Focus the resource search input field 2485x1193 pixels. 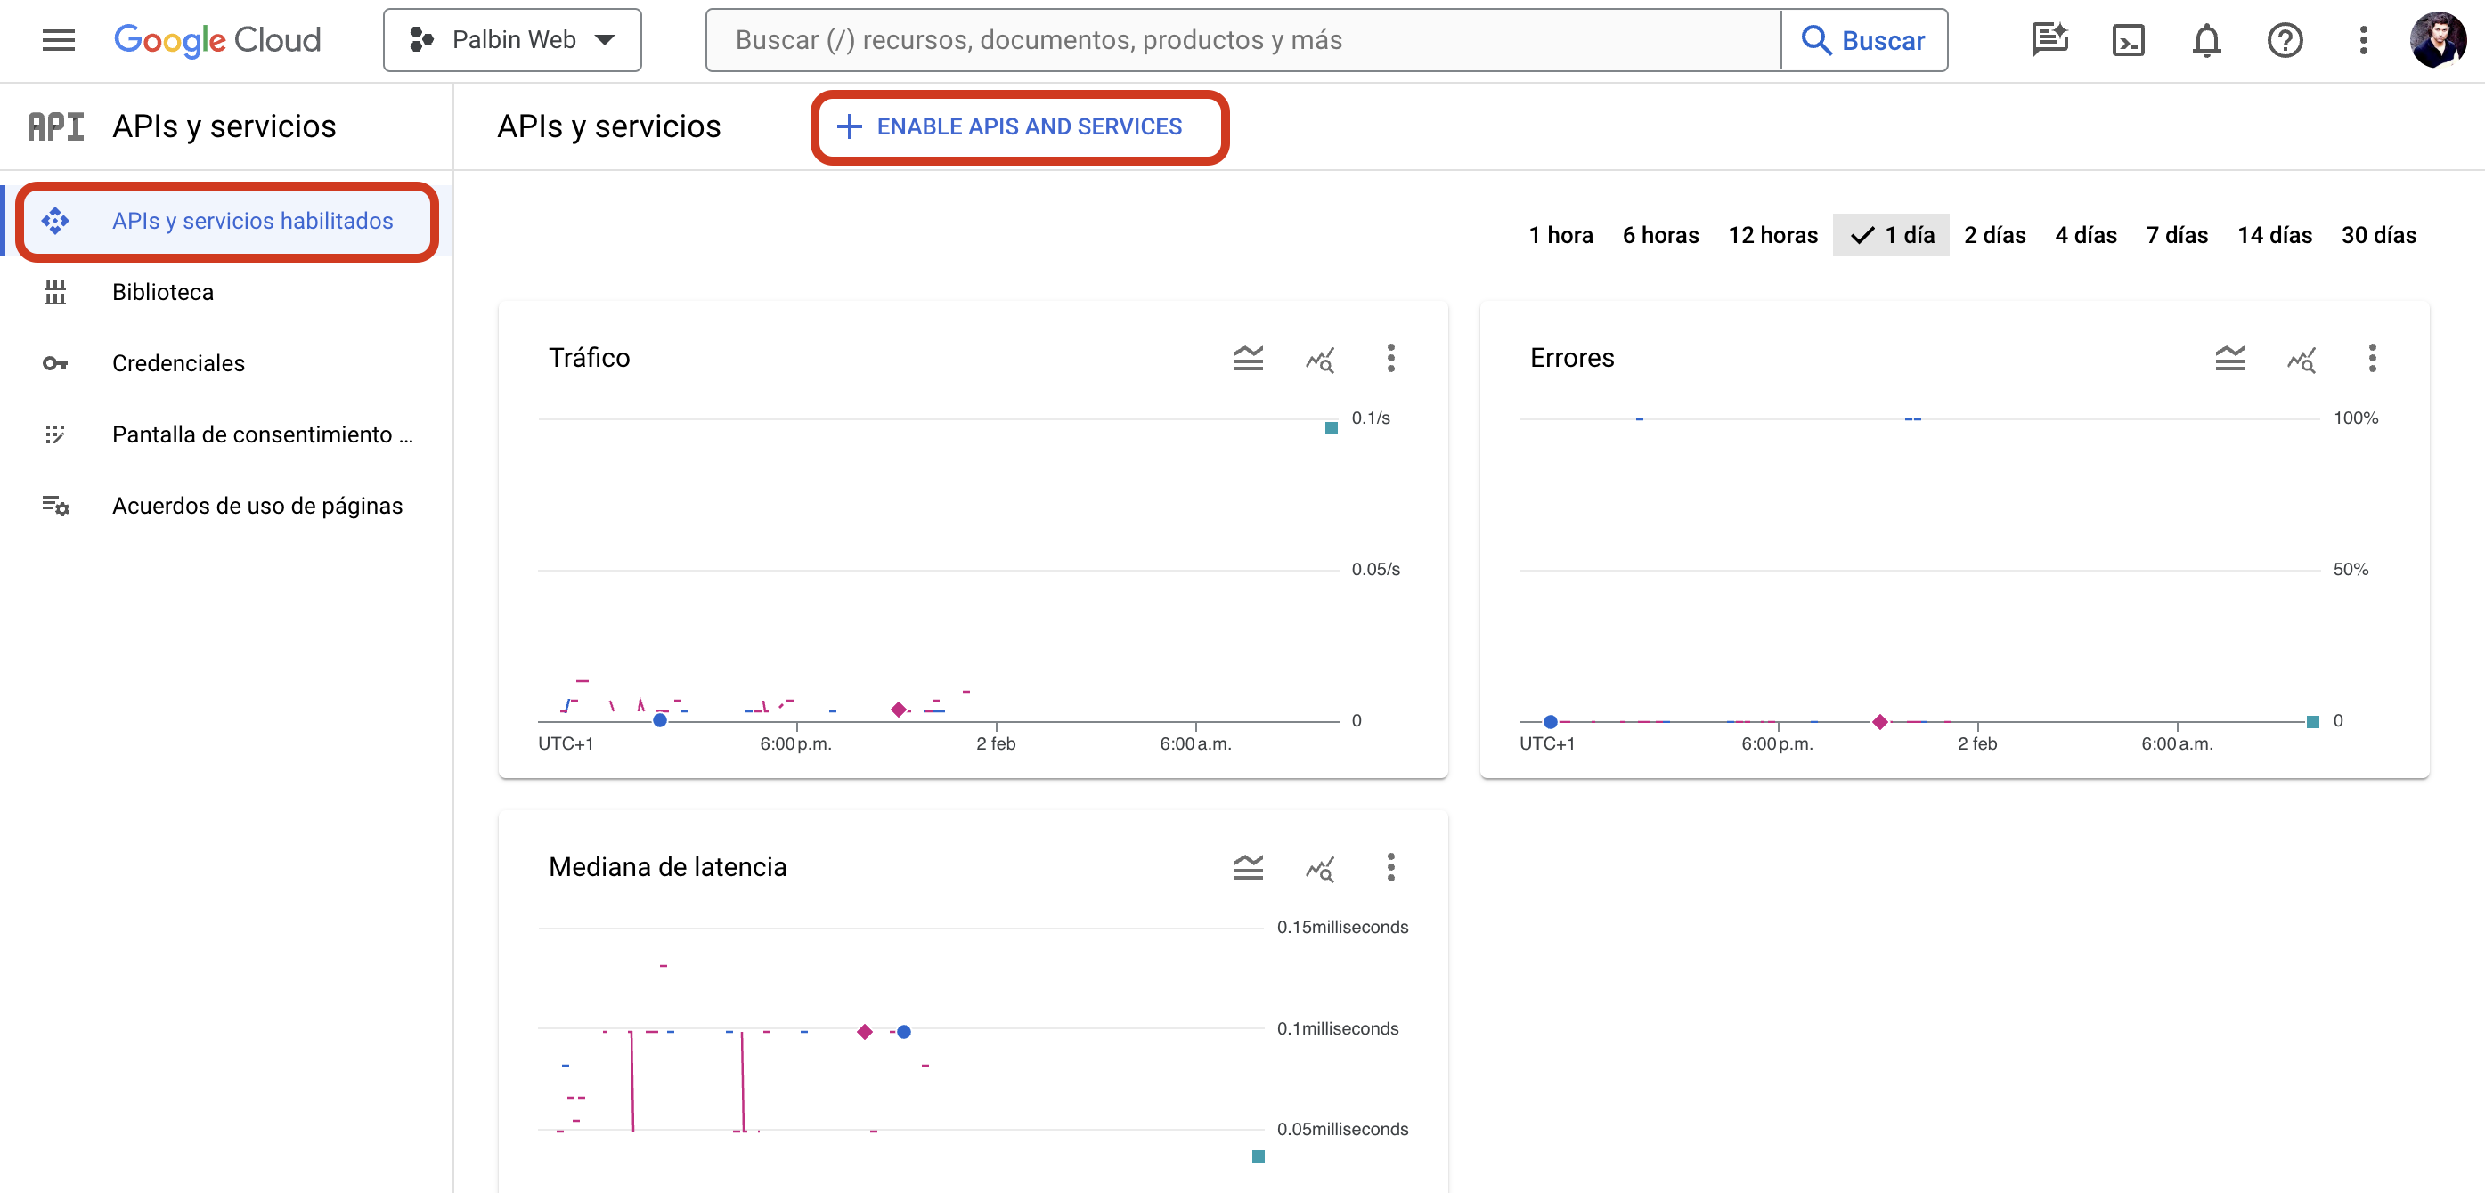click(1242, 39)
